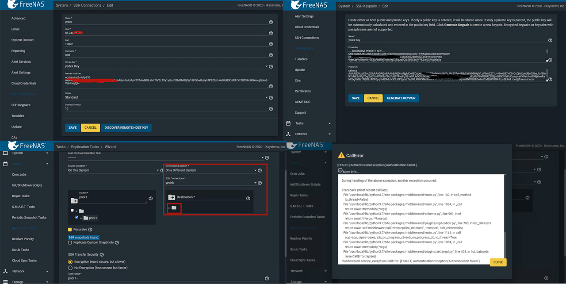Open the Private Key dropdown showing yedek Key

[166, 66]
